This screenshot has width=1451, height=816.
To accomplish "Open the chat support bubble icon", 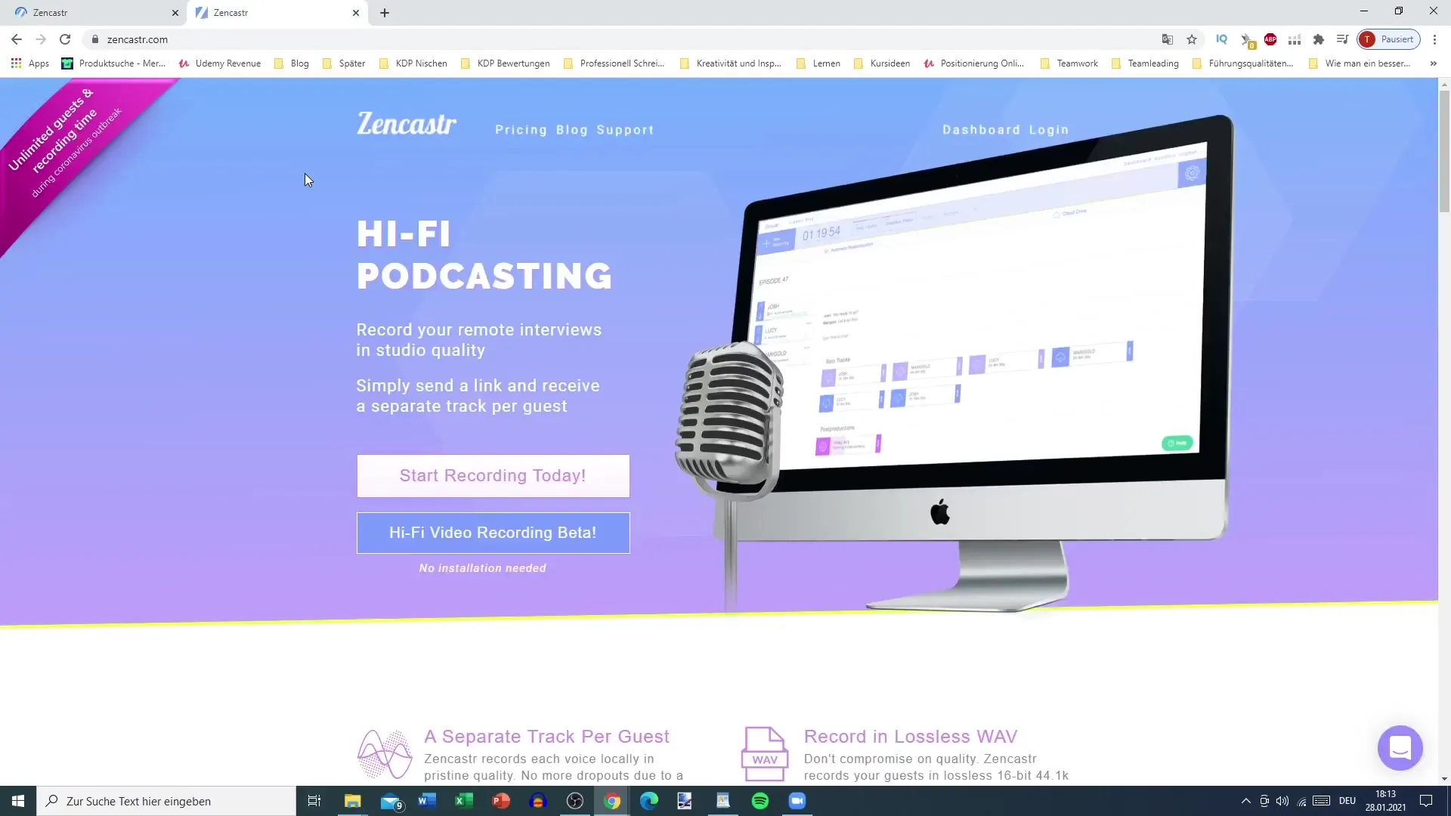I will tap(1400, 748).
